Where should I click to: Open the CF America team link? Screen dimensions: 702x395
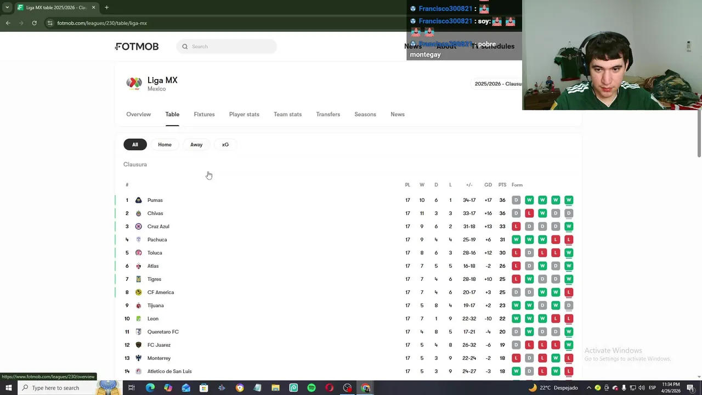tap(161, 292)
